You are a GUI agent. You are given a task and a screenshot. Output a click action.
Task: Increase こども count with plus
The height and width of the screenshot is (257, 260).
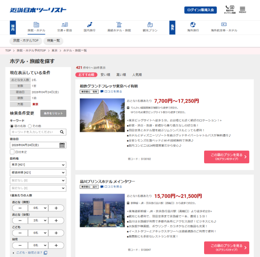pos(56,233)
